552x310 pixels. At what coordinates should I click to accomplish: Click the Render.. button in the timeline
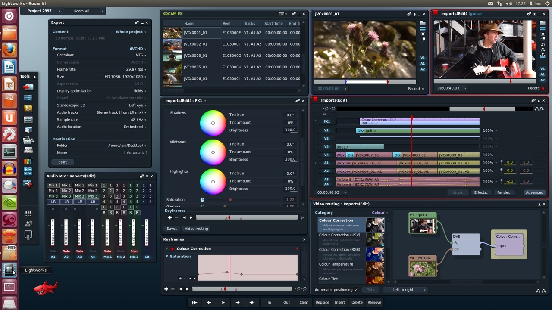click(504, 192)
